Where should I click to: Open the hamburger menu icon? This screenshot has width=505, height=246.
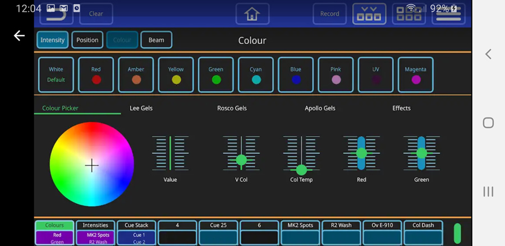point(448,13)
